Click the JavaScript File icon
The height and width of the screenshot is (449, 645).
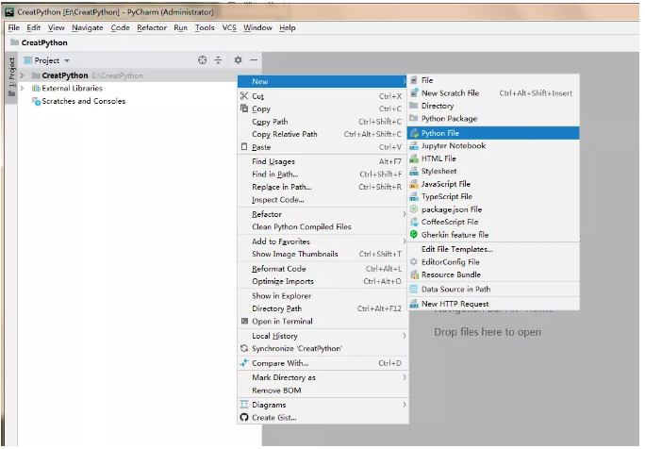coord(414,184)
